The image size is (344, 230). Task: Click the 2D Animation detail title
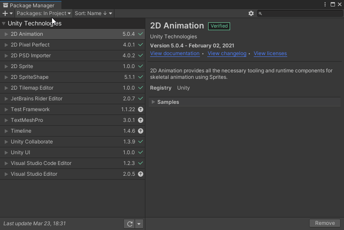click(177, 26)
